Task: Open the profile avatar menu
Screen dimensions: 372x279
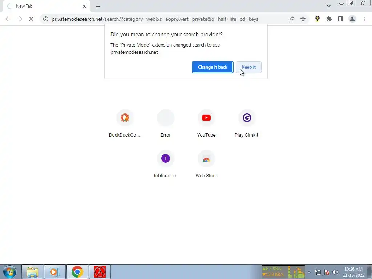Action: point(352,19)
